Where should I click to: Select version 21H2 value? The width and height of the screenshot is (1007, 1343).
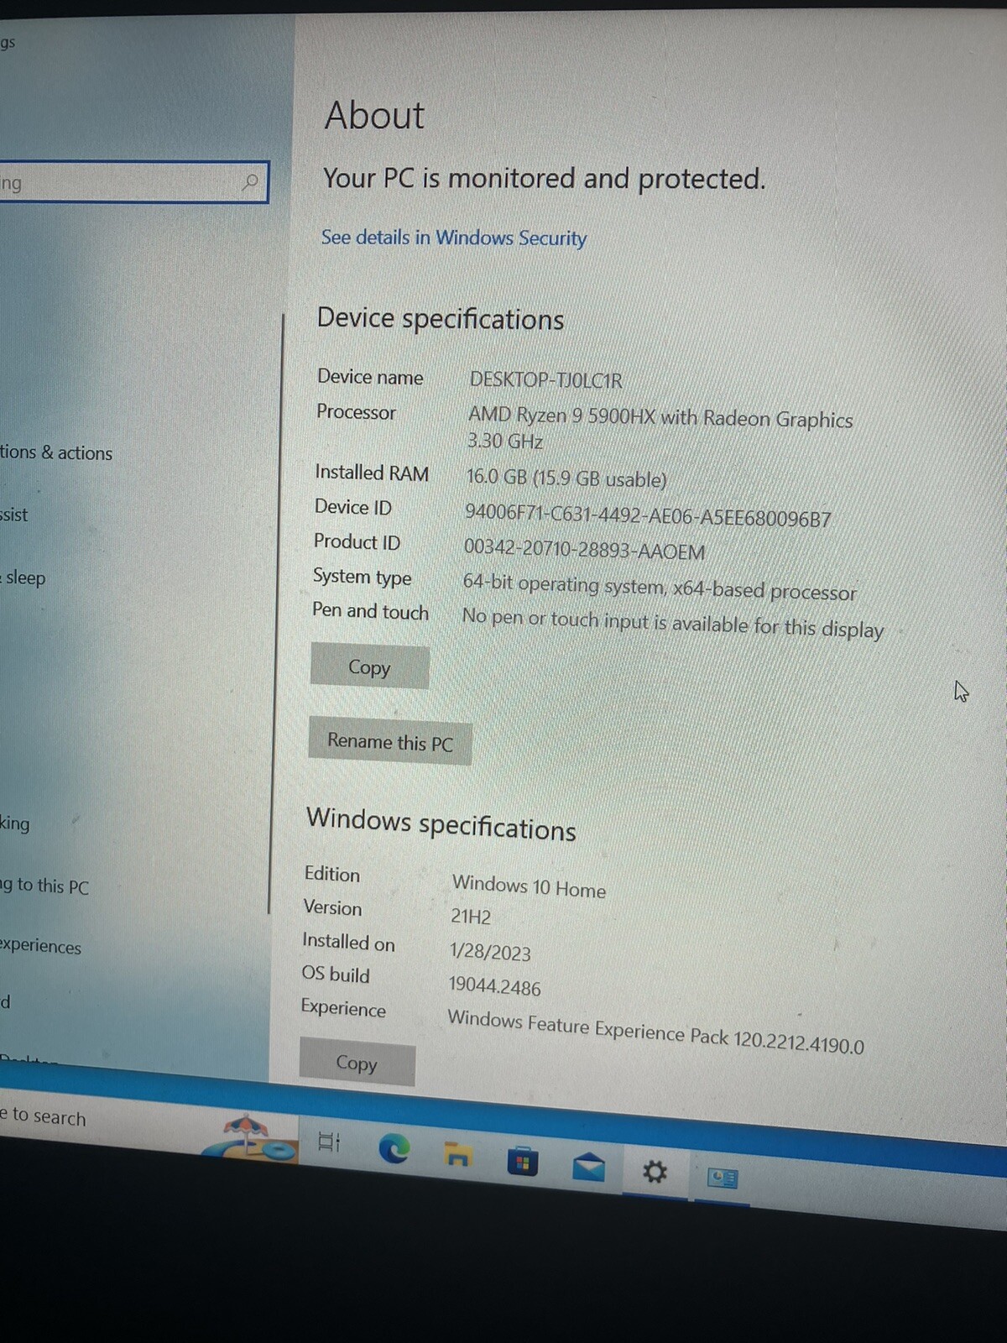471,917
